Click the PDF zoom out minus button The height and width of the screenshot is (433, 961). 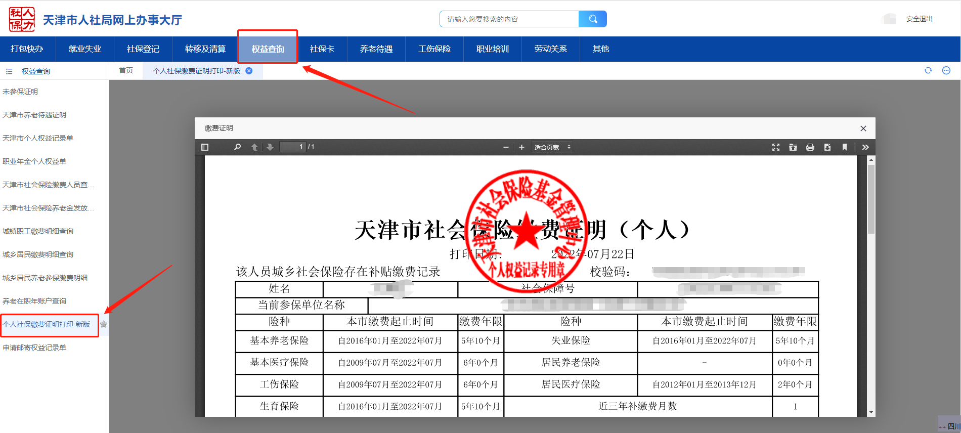506,147
